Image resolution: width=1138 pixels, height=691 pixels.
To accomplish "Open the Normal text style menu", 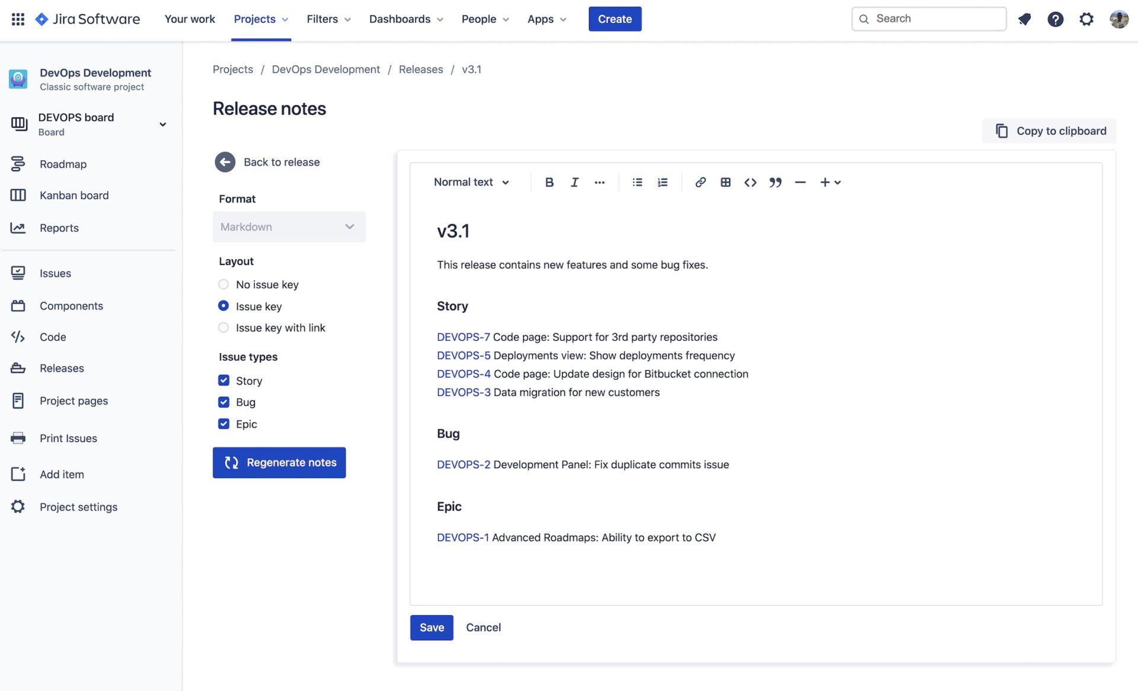I will pos(471,182).
